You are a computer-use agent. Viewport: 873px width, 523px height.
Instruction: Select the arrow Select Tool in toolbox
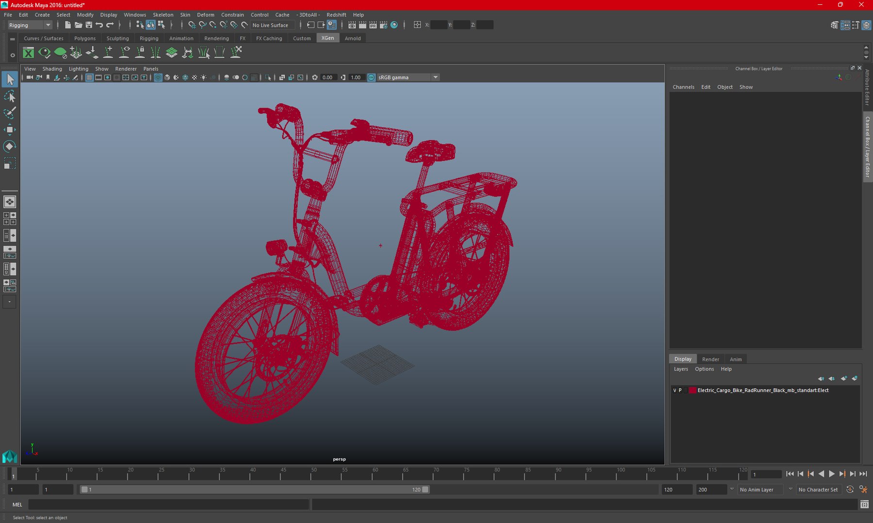tap(10, 79)
